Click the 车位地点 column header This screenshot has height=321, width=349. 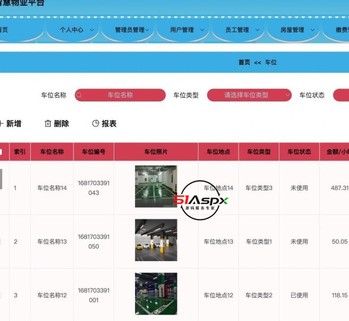click(218, 152)
